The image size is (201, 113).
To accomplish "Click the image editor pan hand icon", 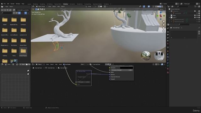I will point(28,74).
